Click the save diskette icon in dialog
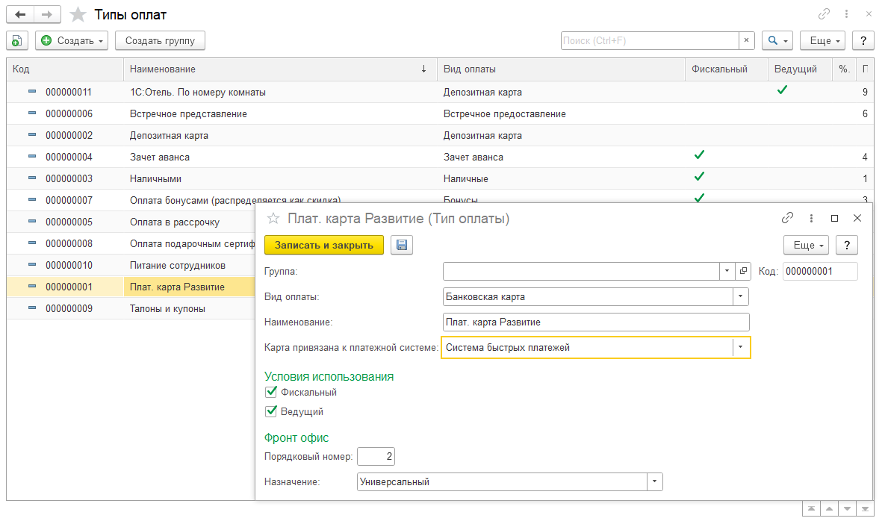The image size is (885, 524). pos(402,245)
